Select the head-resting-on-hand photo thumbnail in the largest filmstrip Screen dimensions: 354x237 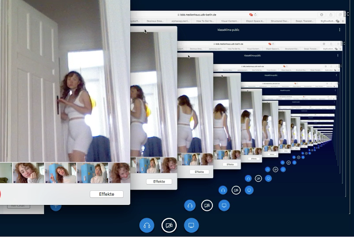point(28,173)
